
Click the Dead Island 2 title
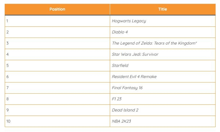click(125, 110)
